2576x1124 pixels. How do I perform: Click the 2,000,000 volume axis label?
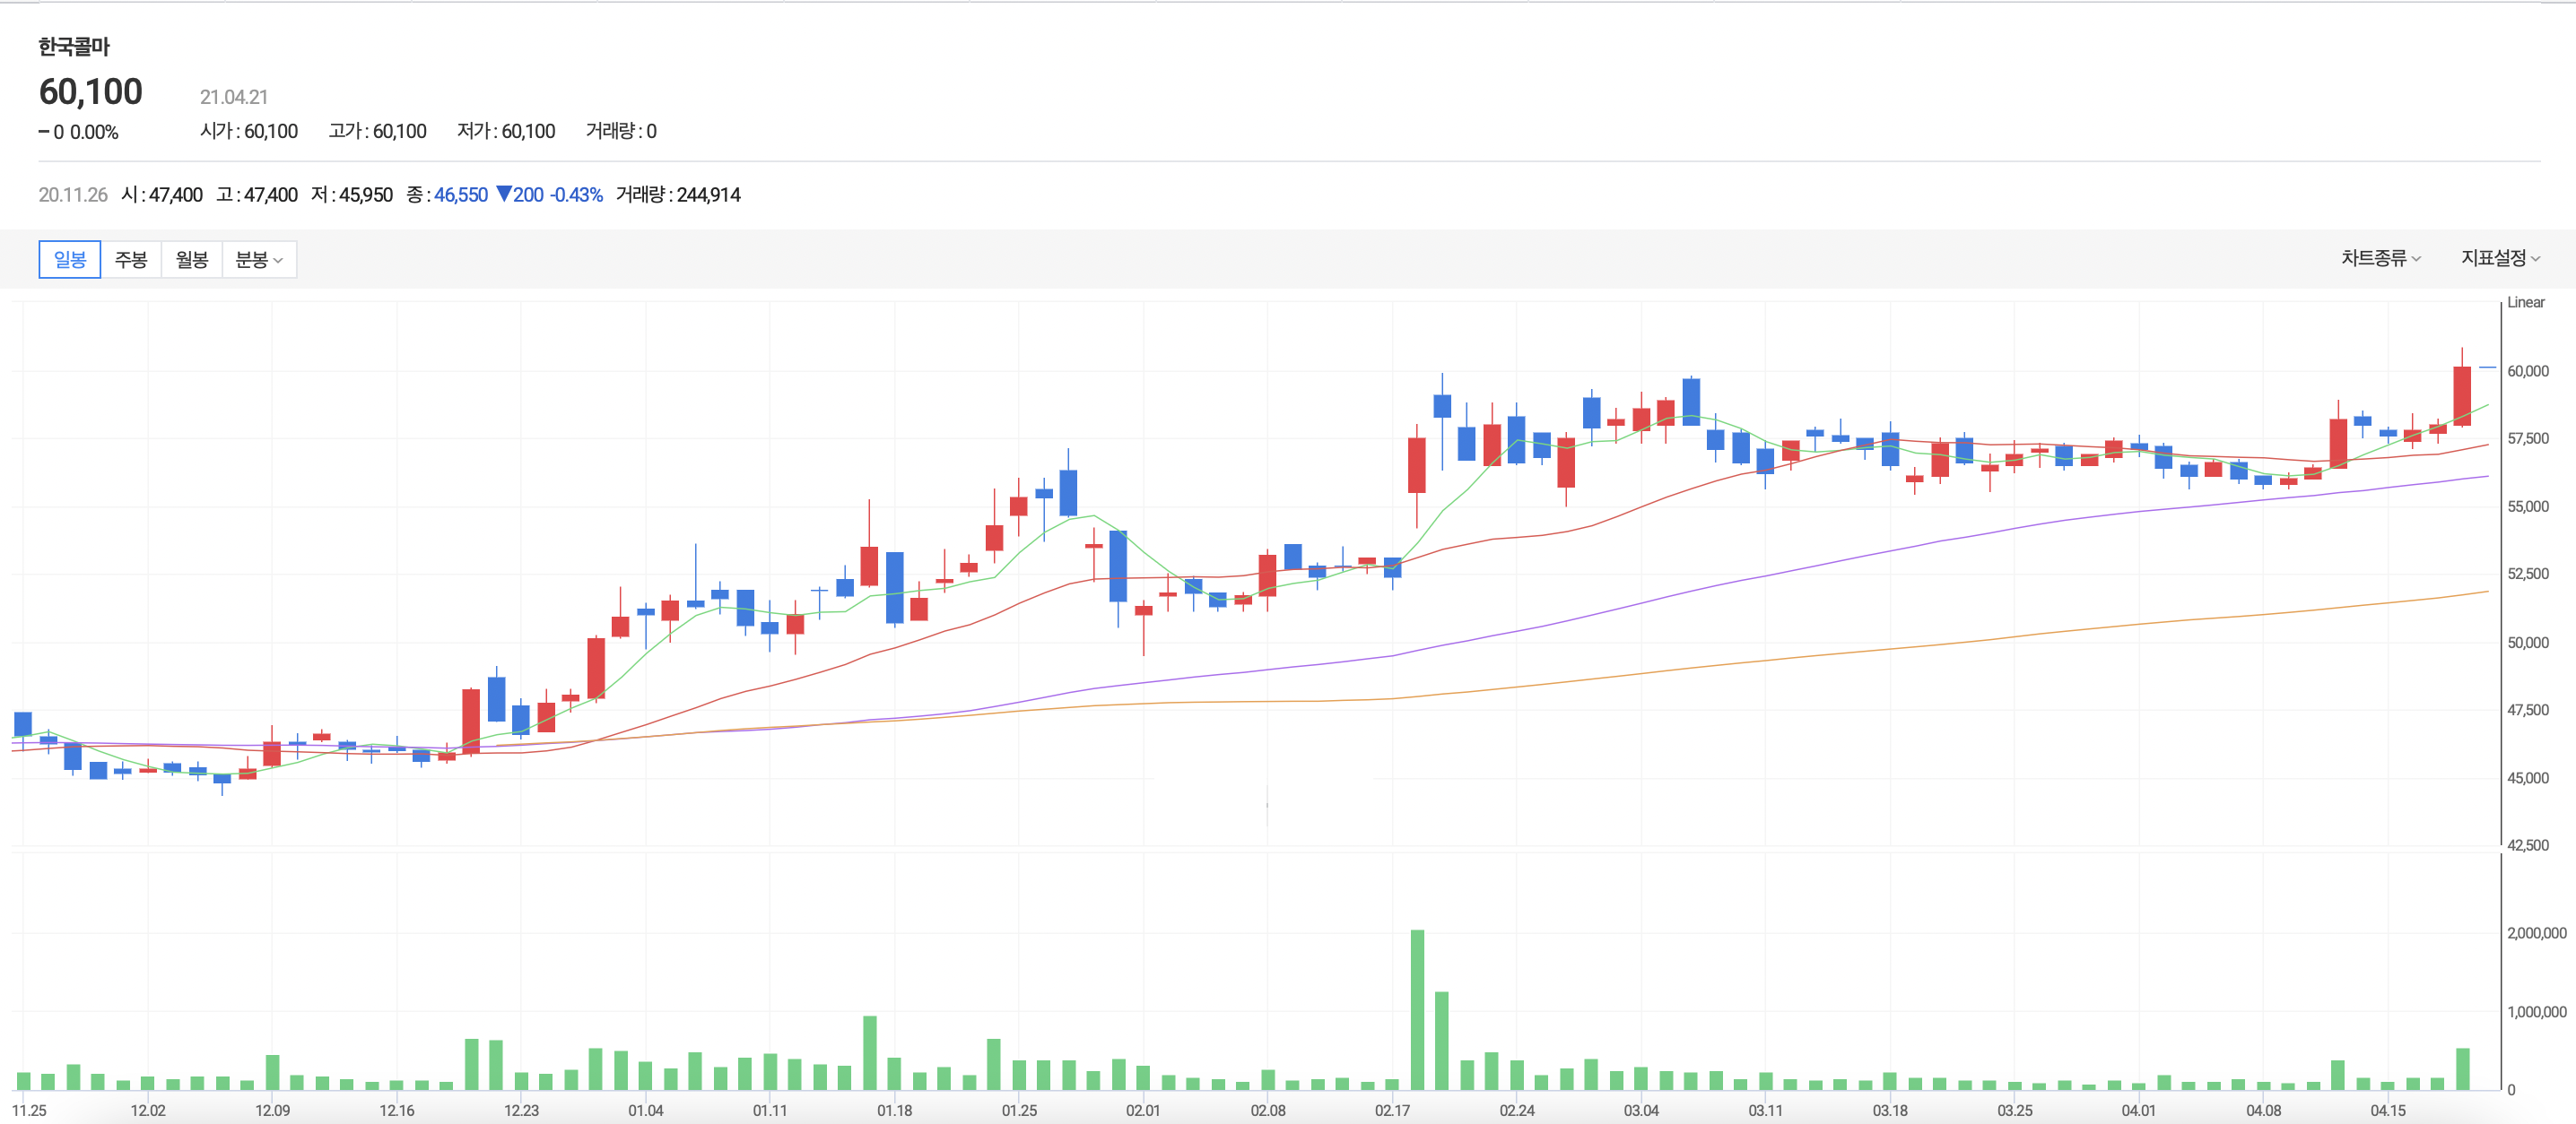pos(2536,933)
